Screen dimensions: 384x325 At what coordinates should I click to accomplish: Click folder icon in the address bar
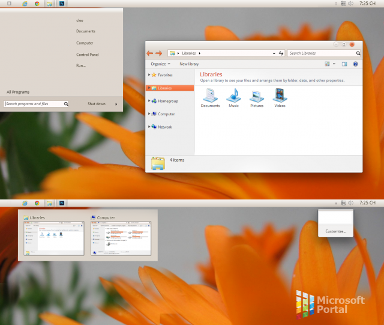(x=172, y=53)
